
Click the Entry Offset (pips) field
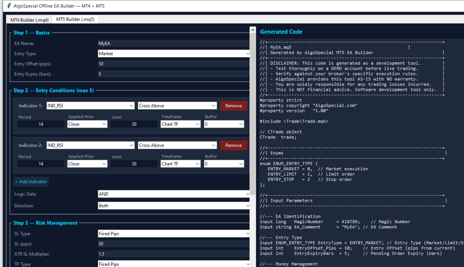tap(174, 64)
